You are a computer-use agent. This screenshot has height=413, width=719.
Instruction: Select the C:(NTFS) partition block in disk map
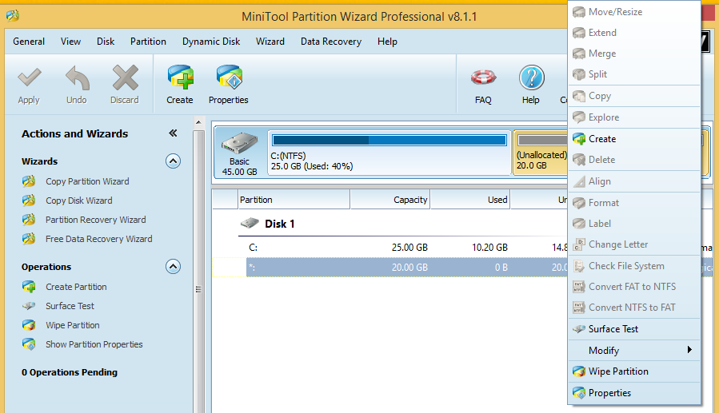pyautogui.click(x=389, y=153)
